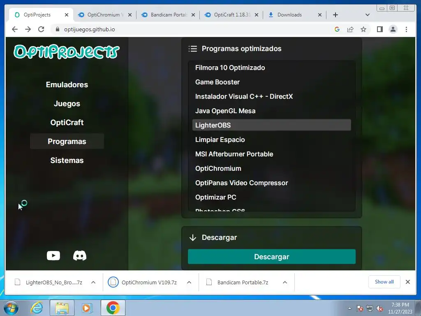Image resolution: width=421 pixels, height=316 pixels.
Task: Open Windows Explorer folder in taskbar
Action: [62, 308]
